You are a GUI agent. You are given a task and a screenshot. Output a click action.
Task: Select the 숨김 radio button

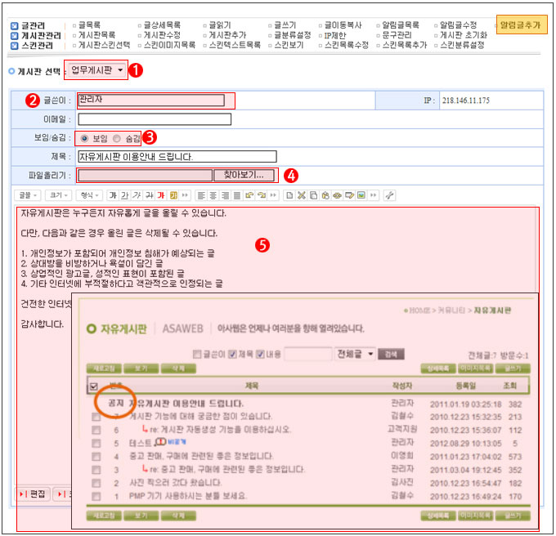(x=117, y=138)
